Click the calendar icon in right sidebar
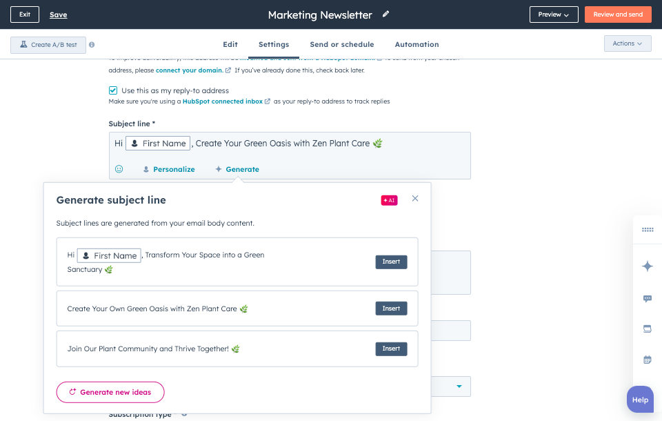Screen dimensions: 662x421 pyautogui.click(x=647, y=360)
